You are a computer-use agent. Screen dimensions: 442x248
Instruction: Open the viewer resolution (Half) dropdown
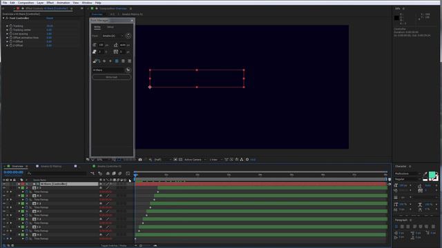[x=163, y=160]
